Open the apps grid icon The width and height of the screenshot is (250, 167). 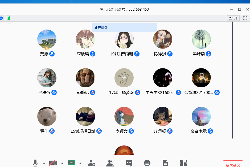(183, 163)
